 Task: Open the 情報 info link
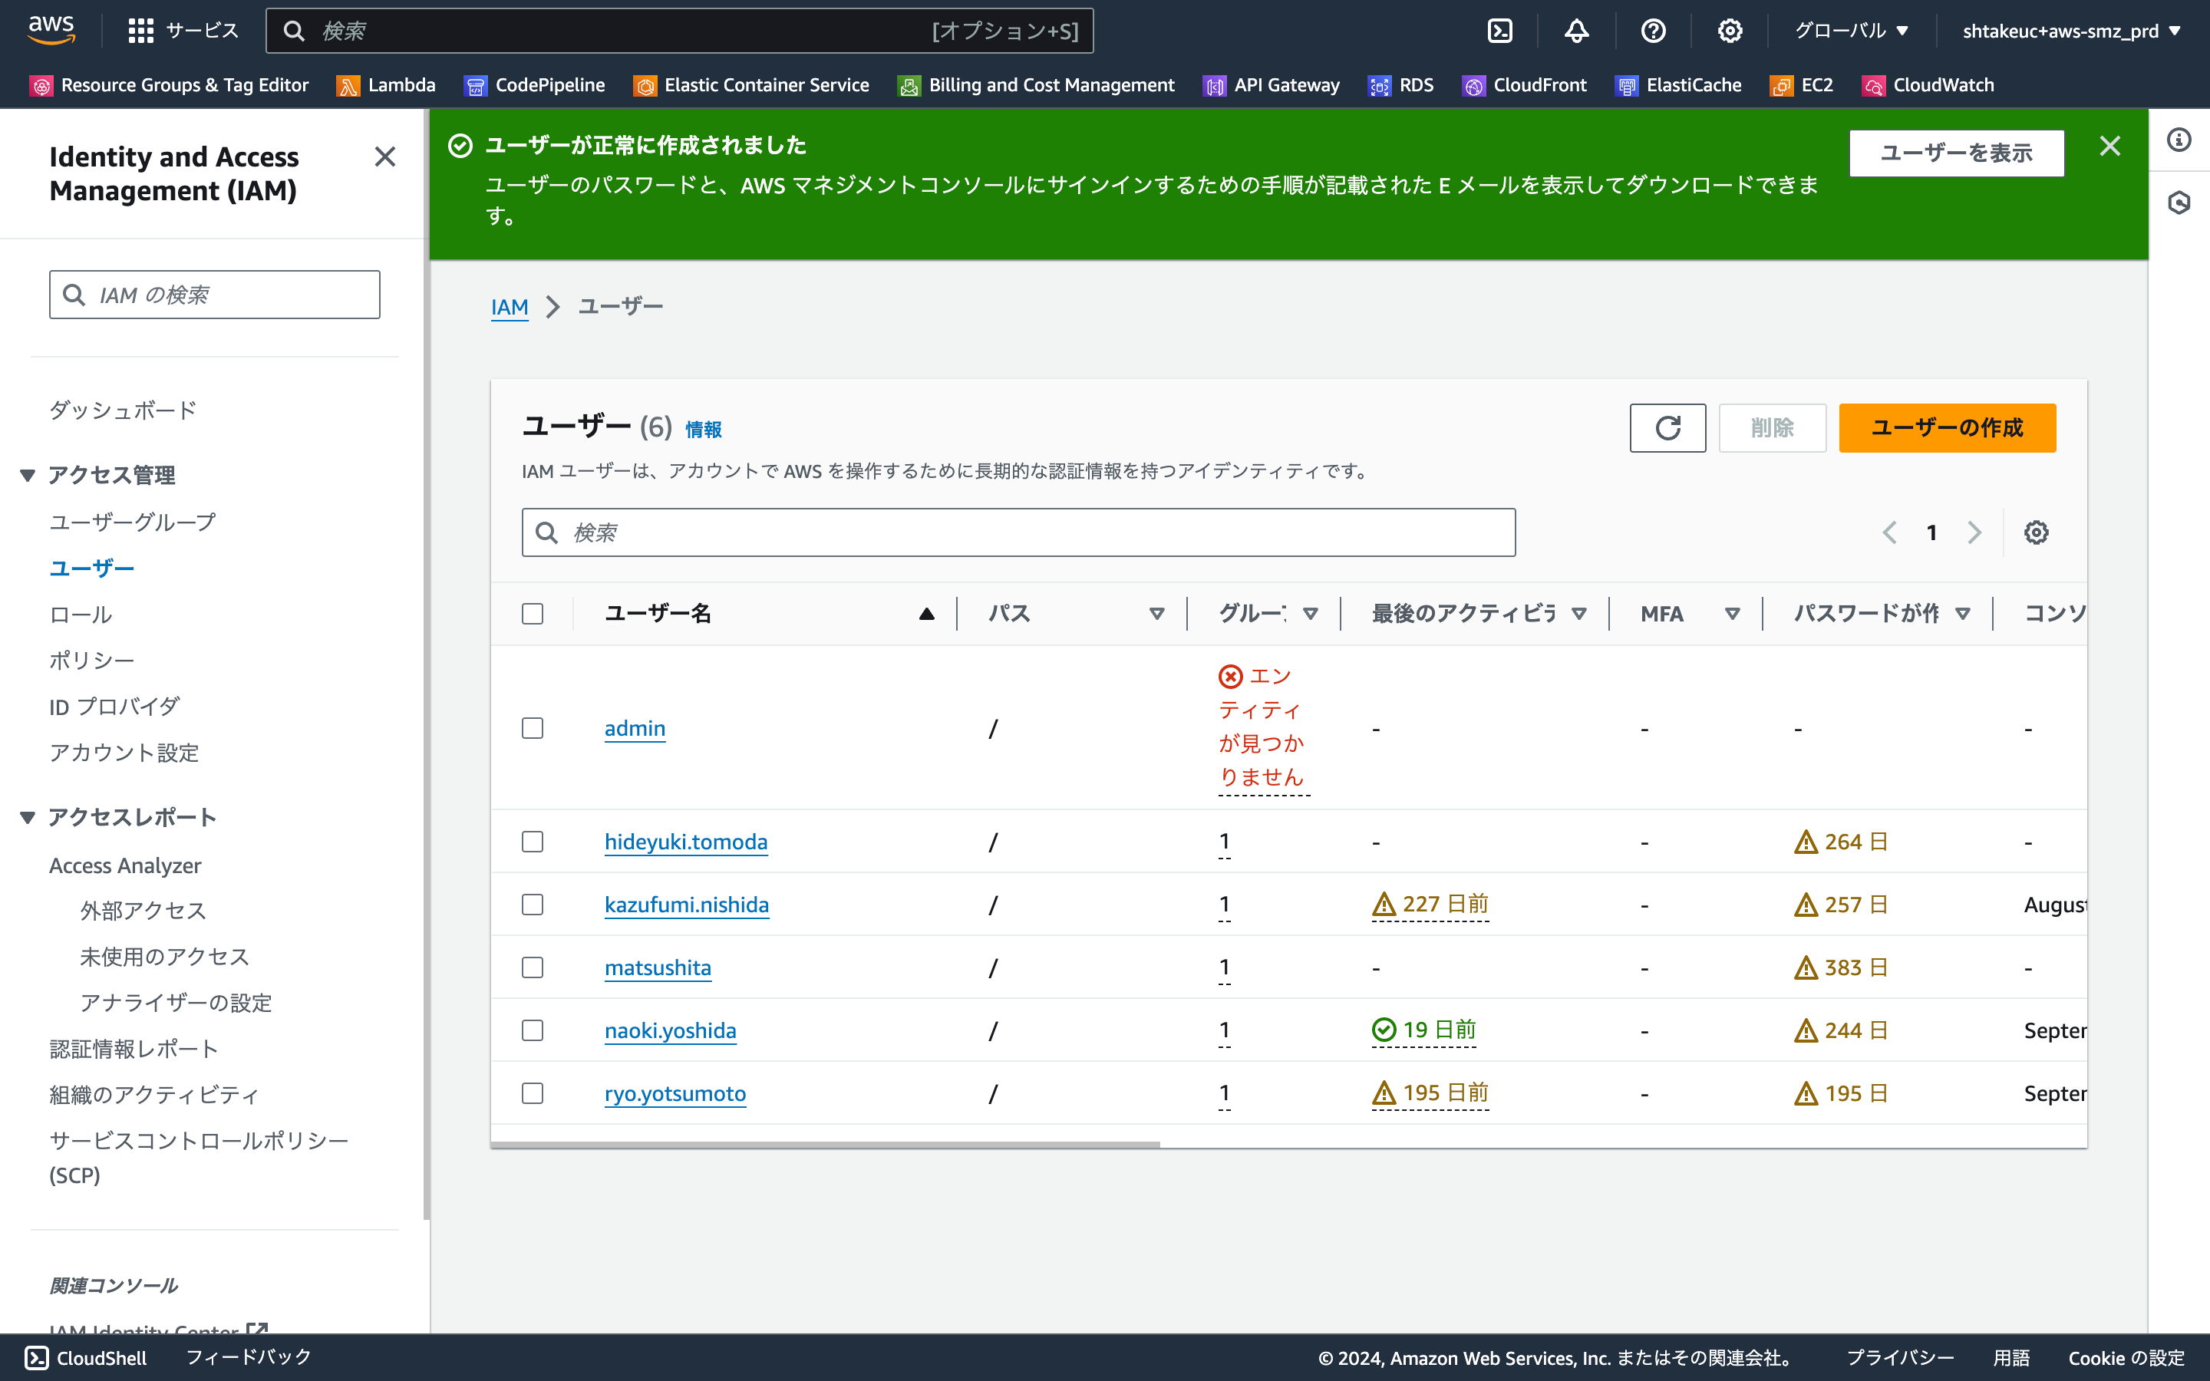coord(703,430)
